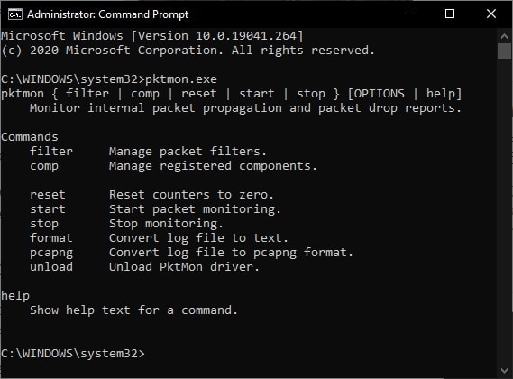513x379 pixels.
Task: Click the Windows version line text
Action: click(152, 36)
